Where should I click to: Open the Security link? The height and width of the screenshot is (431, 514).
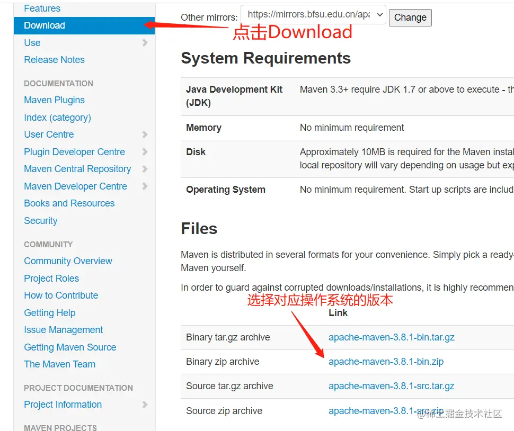41,221
